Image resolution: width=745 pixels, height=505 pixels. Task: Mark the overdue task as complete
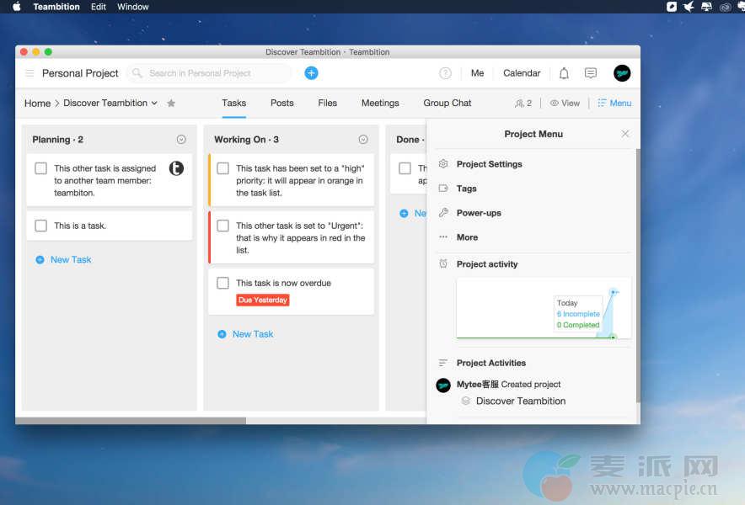click(x=222, y=283)
